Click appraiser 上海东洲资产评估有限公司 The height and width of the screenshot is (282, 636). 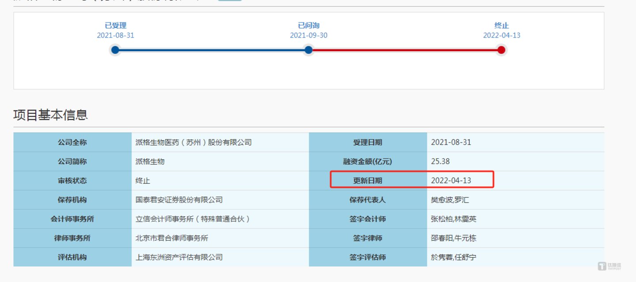(x=179, y=257)
